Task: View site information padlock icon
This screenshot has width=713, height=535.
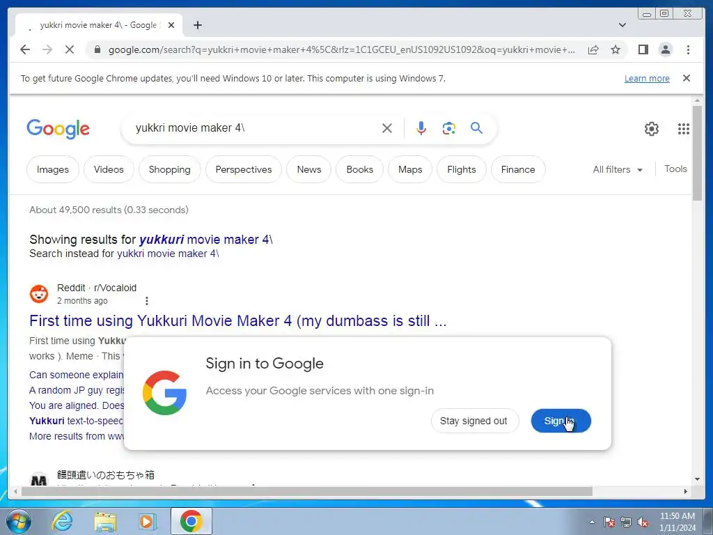Action: (x=97, y=49)
